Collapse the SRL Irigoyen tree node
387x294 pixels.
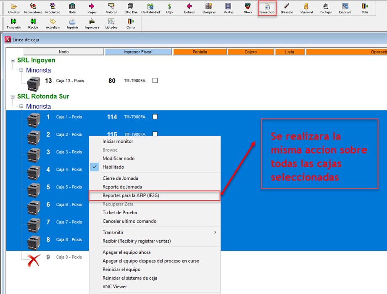13,60
